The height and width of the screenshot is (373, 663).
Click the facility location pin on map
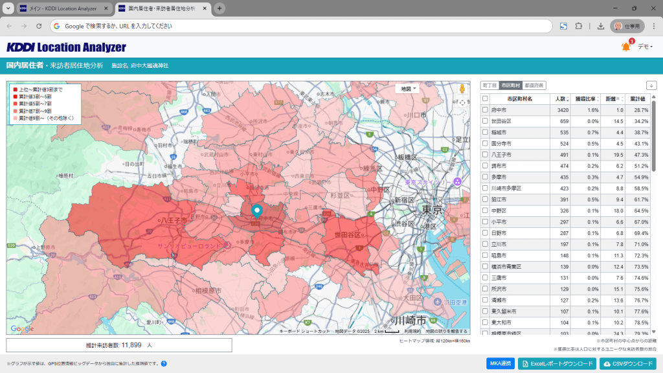tap(257, 210)
